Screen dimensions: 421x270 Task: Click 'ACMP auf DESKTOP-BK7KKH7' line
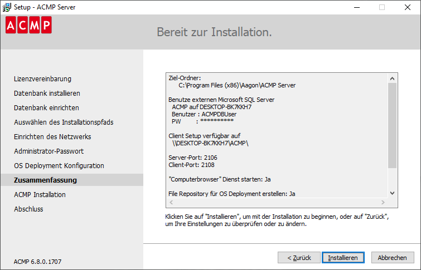(212, 107)
